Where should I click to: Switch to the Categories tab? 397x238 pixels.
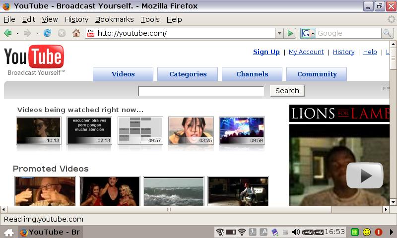coord(188,74)
